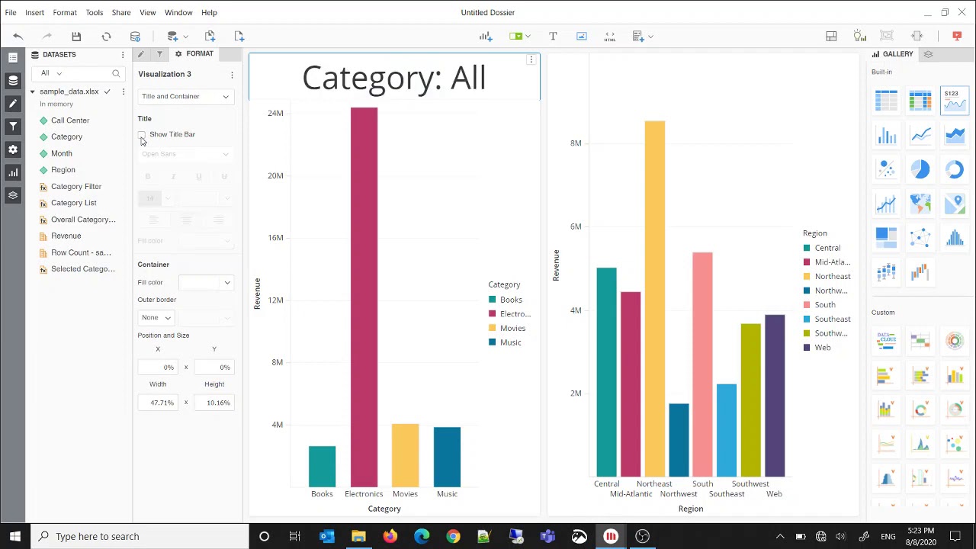Switch to the Filter funnel tab
This screenshot has height=549, width=976.
159,54
